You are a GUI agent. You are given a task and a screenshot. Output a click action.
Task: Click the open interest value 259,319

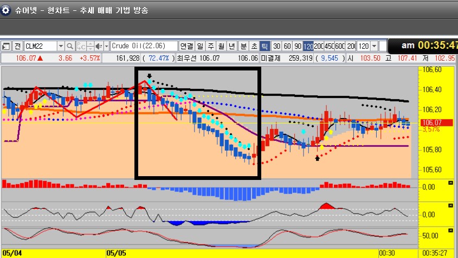(301, 58)
